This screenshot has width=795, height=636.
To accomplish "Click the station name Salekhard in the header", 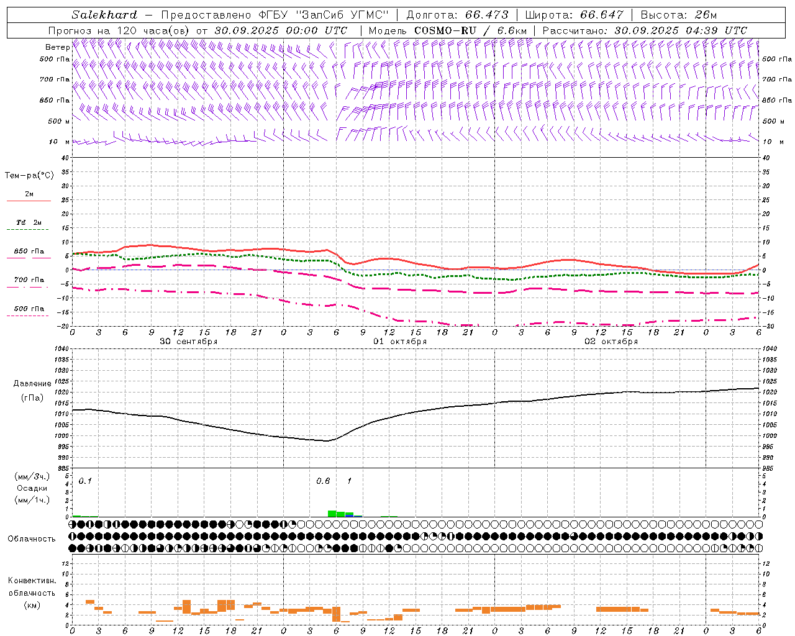I will [x=104, y=15].
